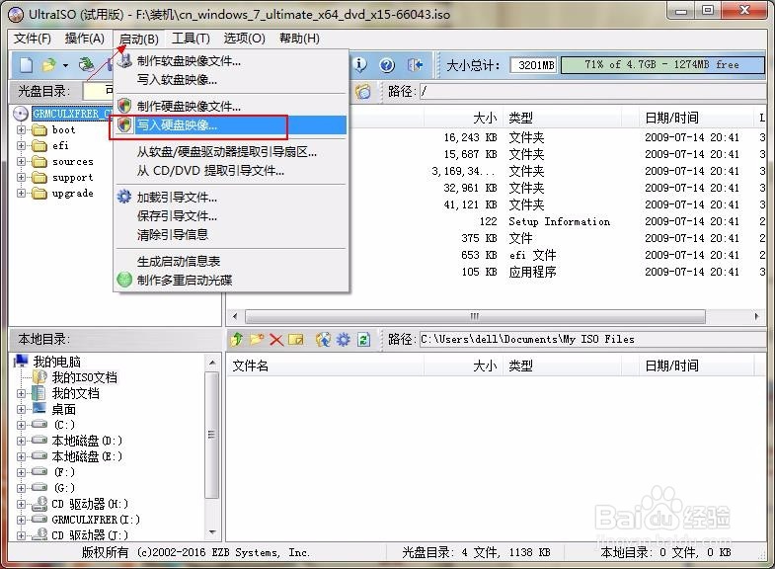
Task: Expand the (C:) drive node
Action: [22, 425]
